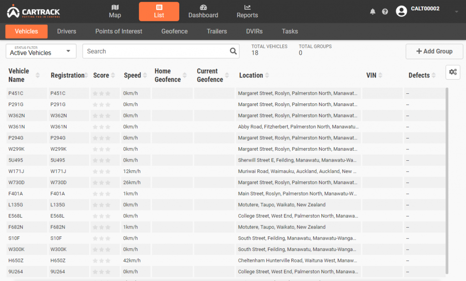This screenshot has width=466, height=281.
Task: Switch to the Drivers tab
Action: [x=66, y=31]
